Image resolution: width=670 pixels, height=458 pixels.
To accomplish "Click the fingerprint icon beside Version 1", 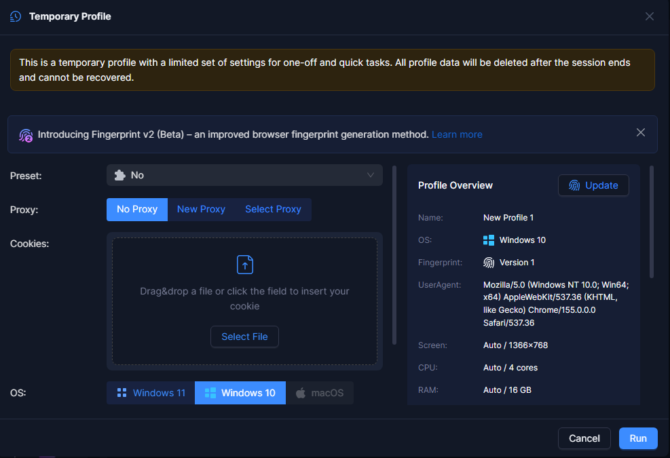I will click(x=489, y=263).
